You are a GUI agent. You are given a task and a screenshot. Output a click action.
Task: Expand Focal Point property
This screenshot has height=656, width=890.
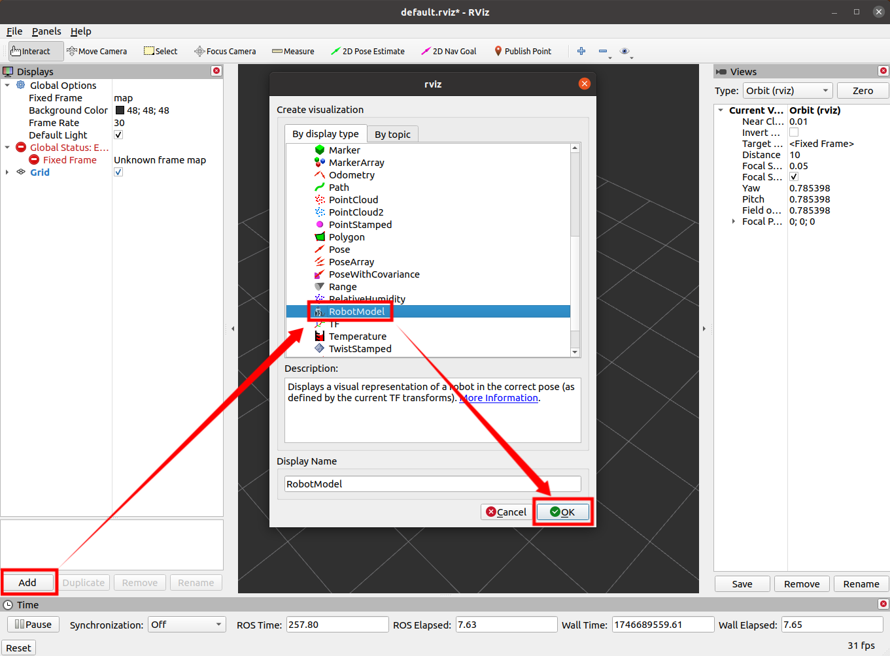point(733,221)
